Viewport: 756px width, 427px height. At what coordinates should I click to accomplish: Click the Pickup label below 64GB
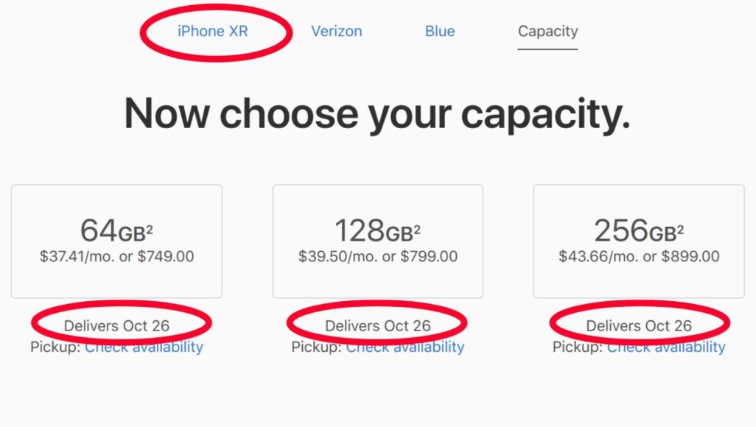pyautogui.click(x=55, y=347)
